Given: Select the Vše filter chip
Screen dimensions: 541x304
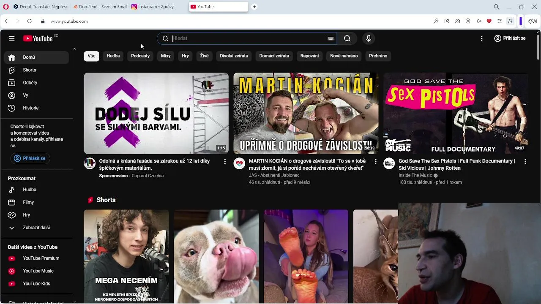Looking at the screenshot, I should point(91,56).
